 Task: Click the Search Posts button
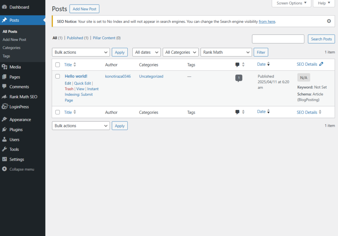click(x=321, y=39)
